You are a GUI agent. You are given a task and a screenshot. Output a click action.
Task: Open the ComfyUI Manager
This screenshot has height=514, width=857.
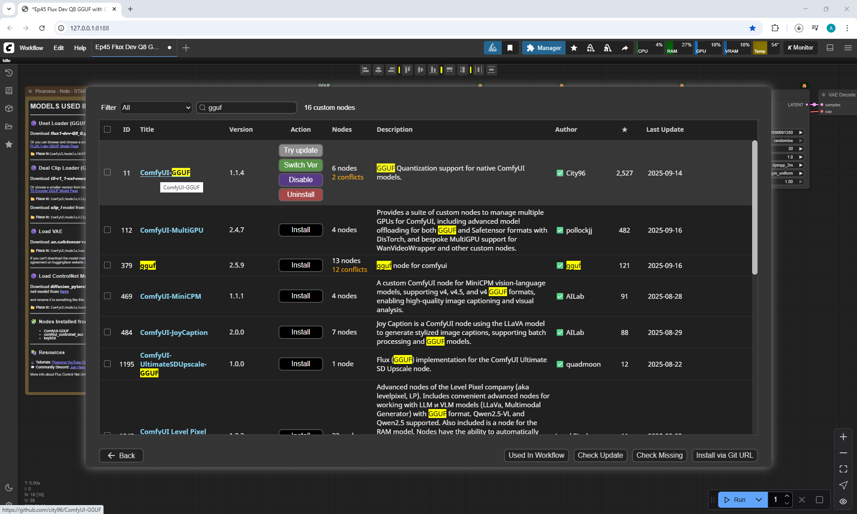pos(544,48)
